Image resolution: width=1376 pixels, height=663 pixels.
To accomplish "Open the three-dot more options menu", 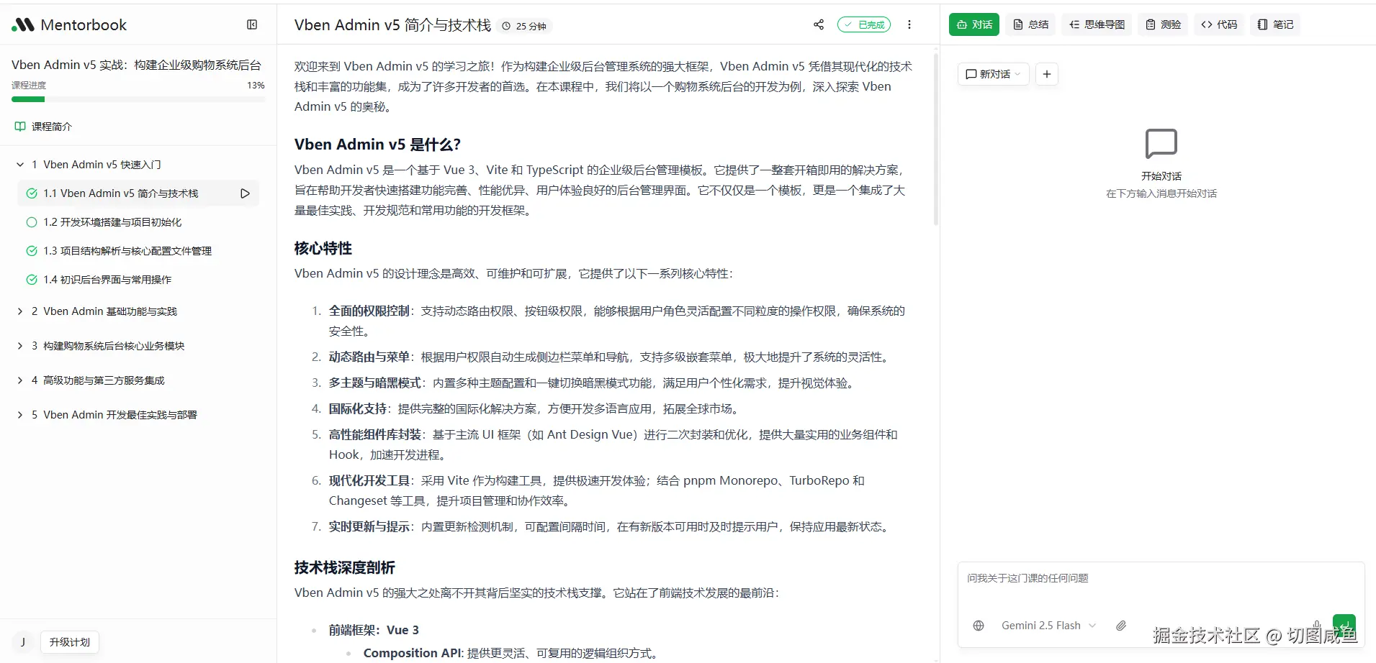I will (x=909, y=24).
